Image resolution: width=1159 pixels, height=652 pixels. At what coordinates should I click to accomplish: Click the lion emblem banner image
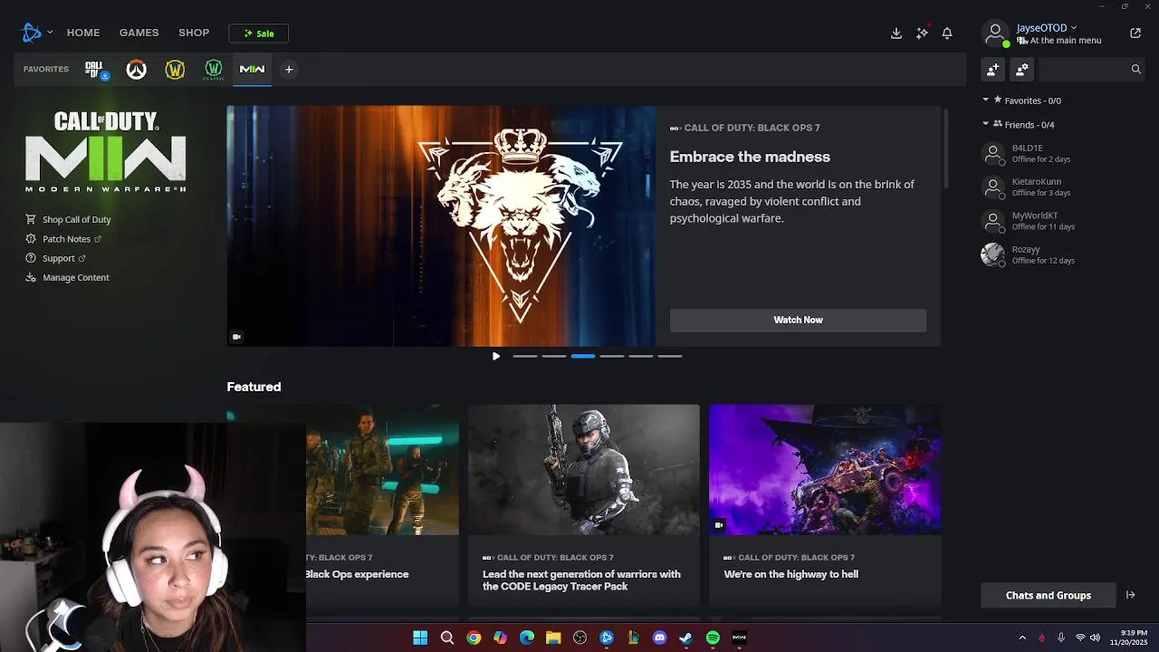pos(441,225)
